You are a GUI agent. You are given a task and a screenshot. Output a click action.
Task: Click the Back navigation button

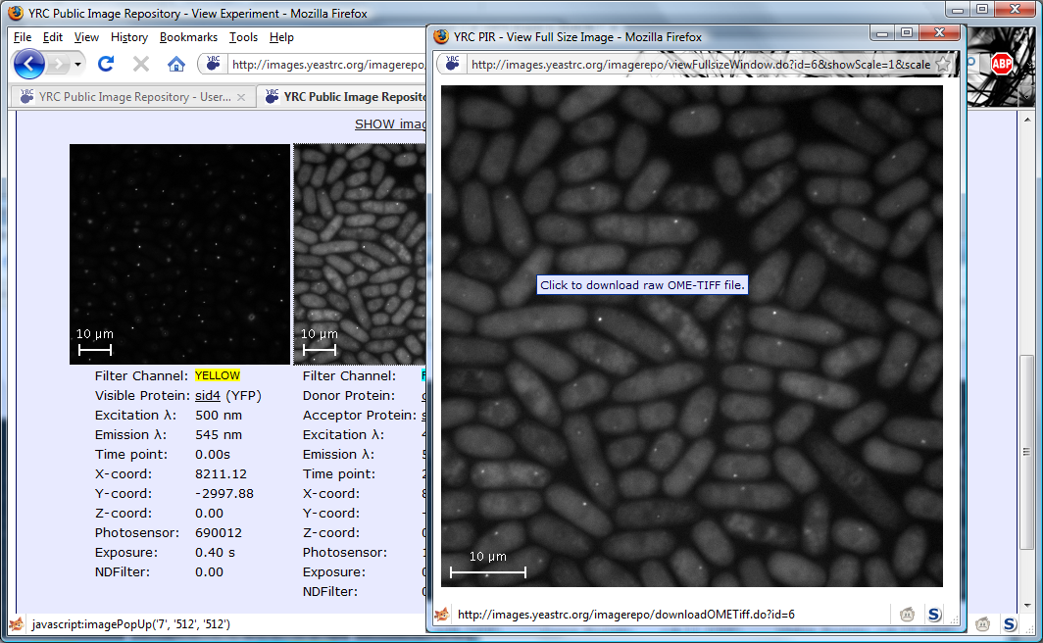coord(29,65)
